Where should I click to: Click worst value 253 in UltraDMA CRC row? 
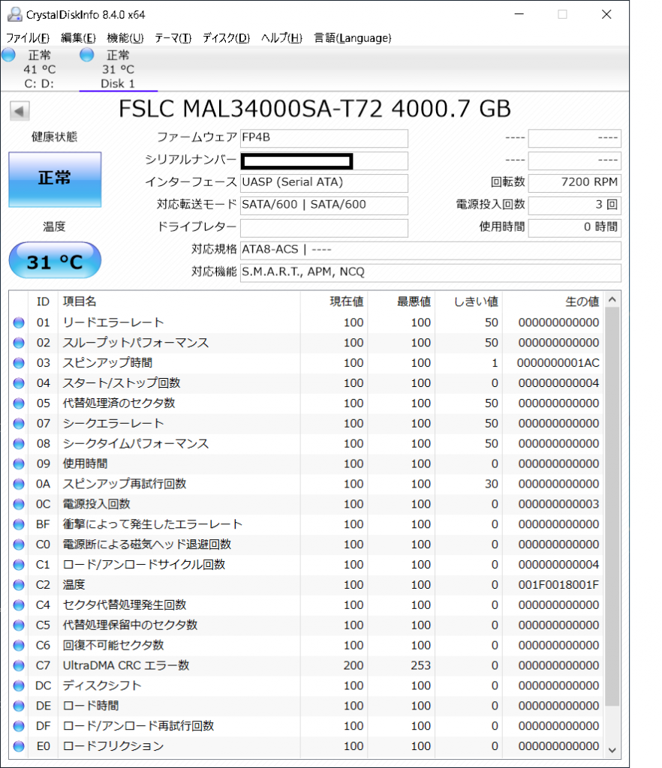(x=421, y=666)
